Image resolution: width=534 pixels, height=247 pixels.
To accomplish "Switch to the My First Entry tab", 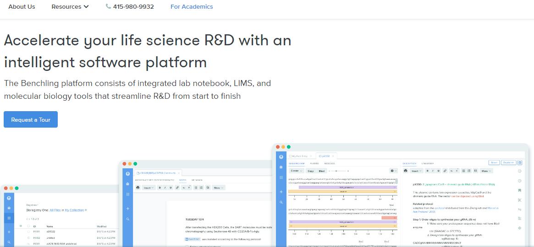I will point(300,156).
